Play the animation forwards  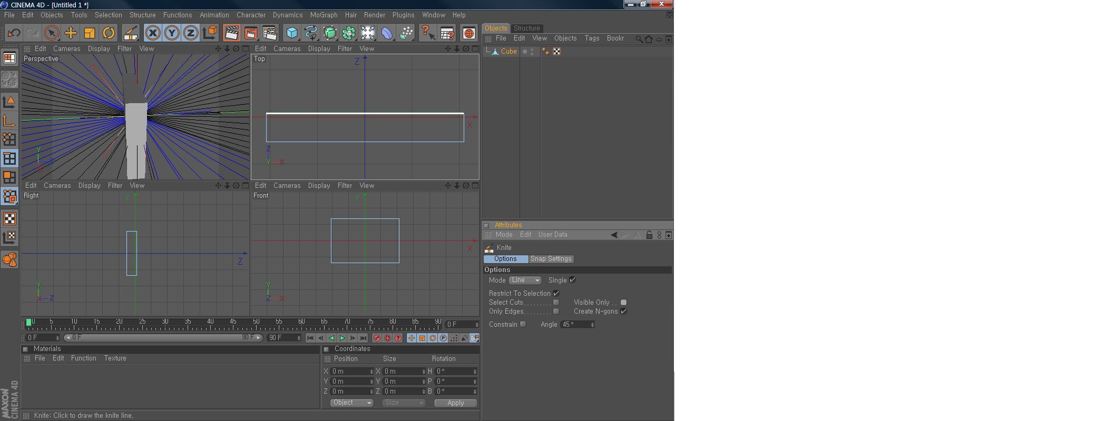(342, 338)
